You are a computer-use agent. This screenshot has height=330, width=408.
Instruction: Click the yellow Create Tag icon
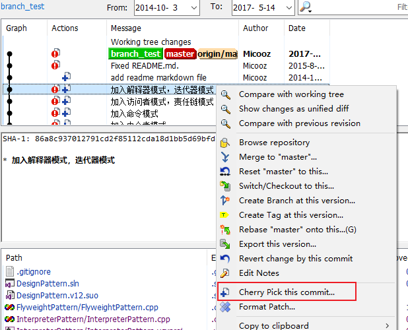224,215
